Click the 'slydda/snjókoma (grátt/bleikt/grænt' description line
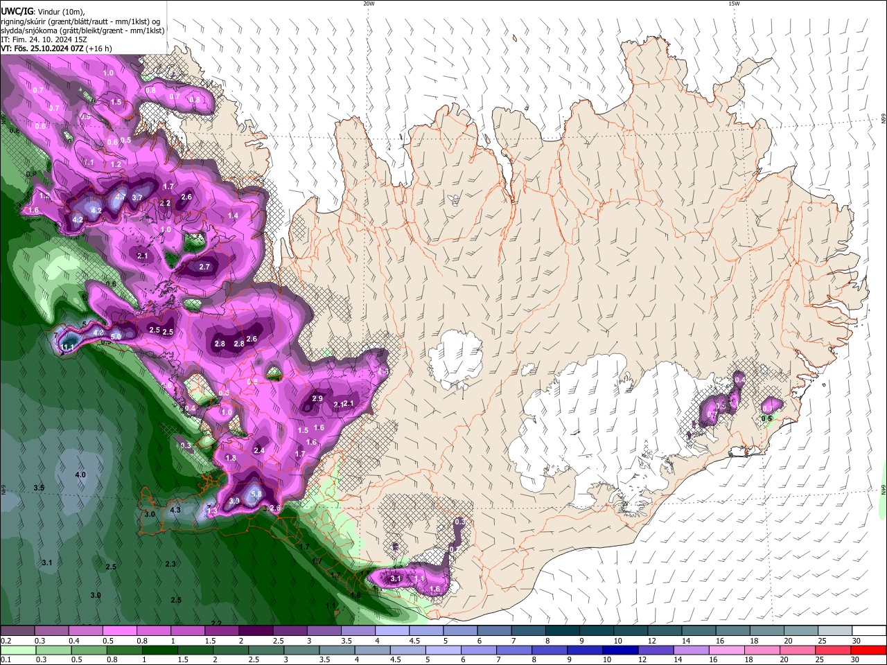The height and width of the screenshot is (665, 887). [82, 30]
